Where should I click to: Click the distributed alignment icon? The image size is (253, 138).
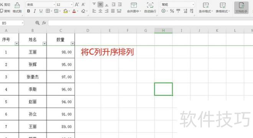coord(119,11)
